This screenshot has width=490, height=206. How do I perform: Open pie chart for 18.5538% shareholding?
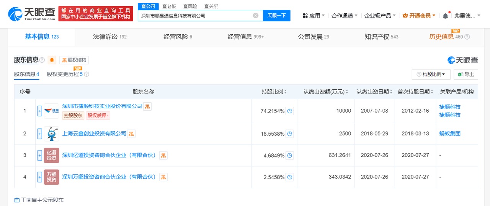tap(290, 134)
